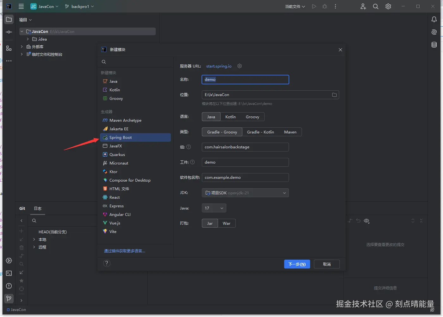
Task: Choose Gradle - Kotlin build type
Action: point(260,132)
